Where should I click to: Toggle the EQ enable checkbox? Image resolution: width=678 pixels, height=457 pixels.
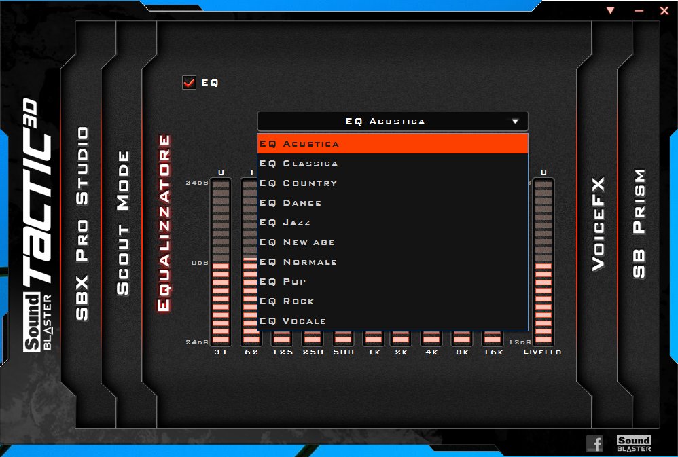click(189, 82)
